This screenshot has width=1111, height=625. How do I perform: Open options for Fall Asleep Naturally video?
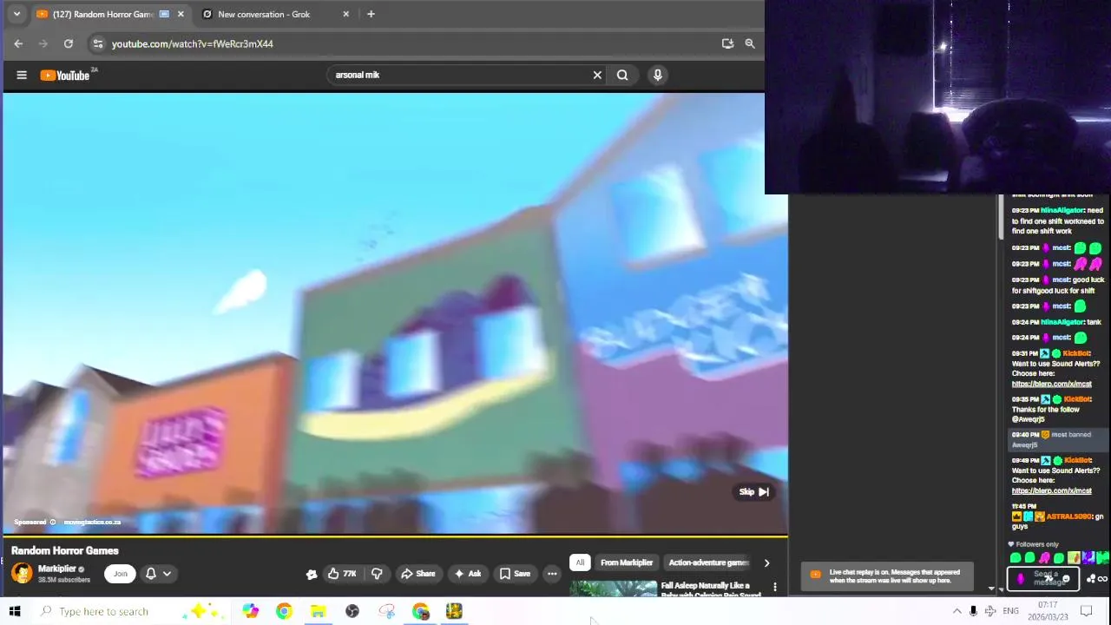pos(775,588)
